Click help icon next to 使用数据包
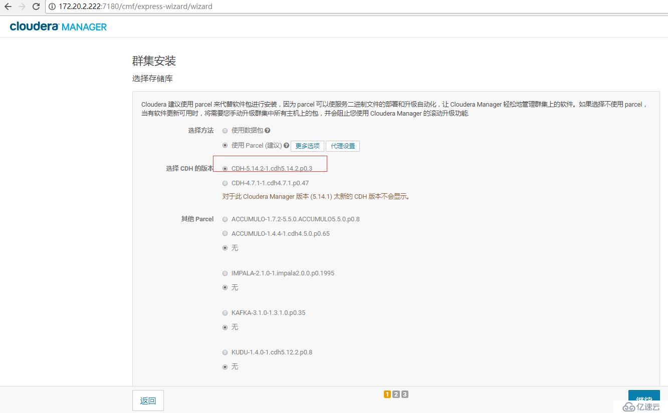The width and height of the screenshot is (668, 413). [x=267, y=131]
